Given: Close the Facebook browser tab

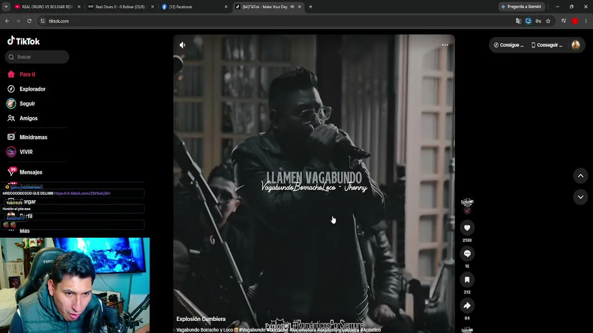Looking at the screenshot, I should pyautogui.click(x=226, y=7).
